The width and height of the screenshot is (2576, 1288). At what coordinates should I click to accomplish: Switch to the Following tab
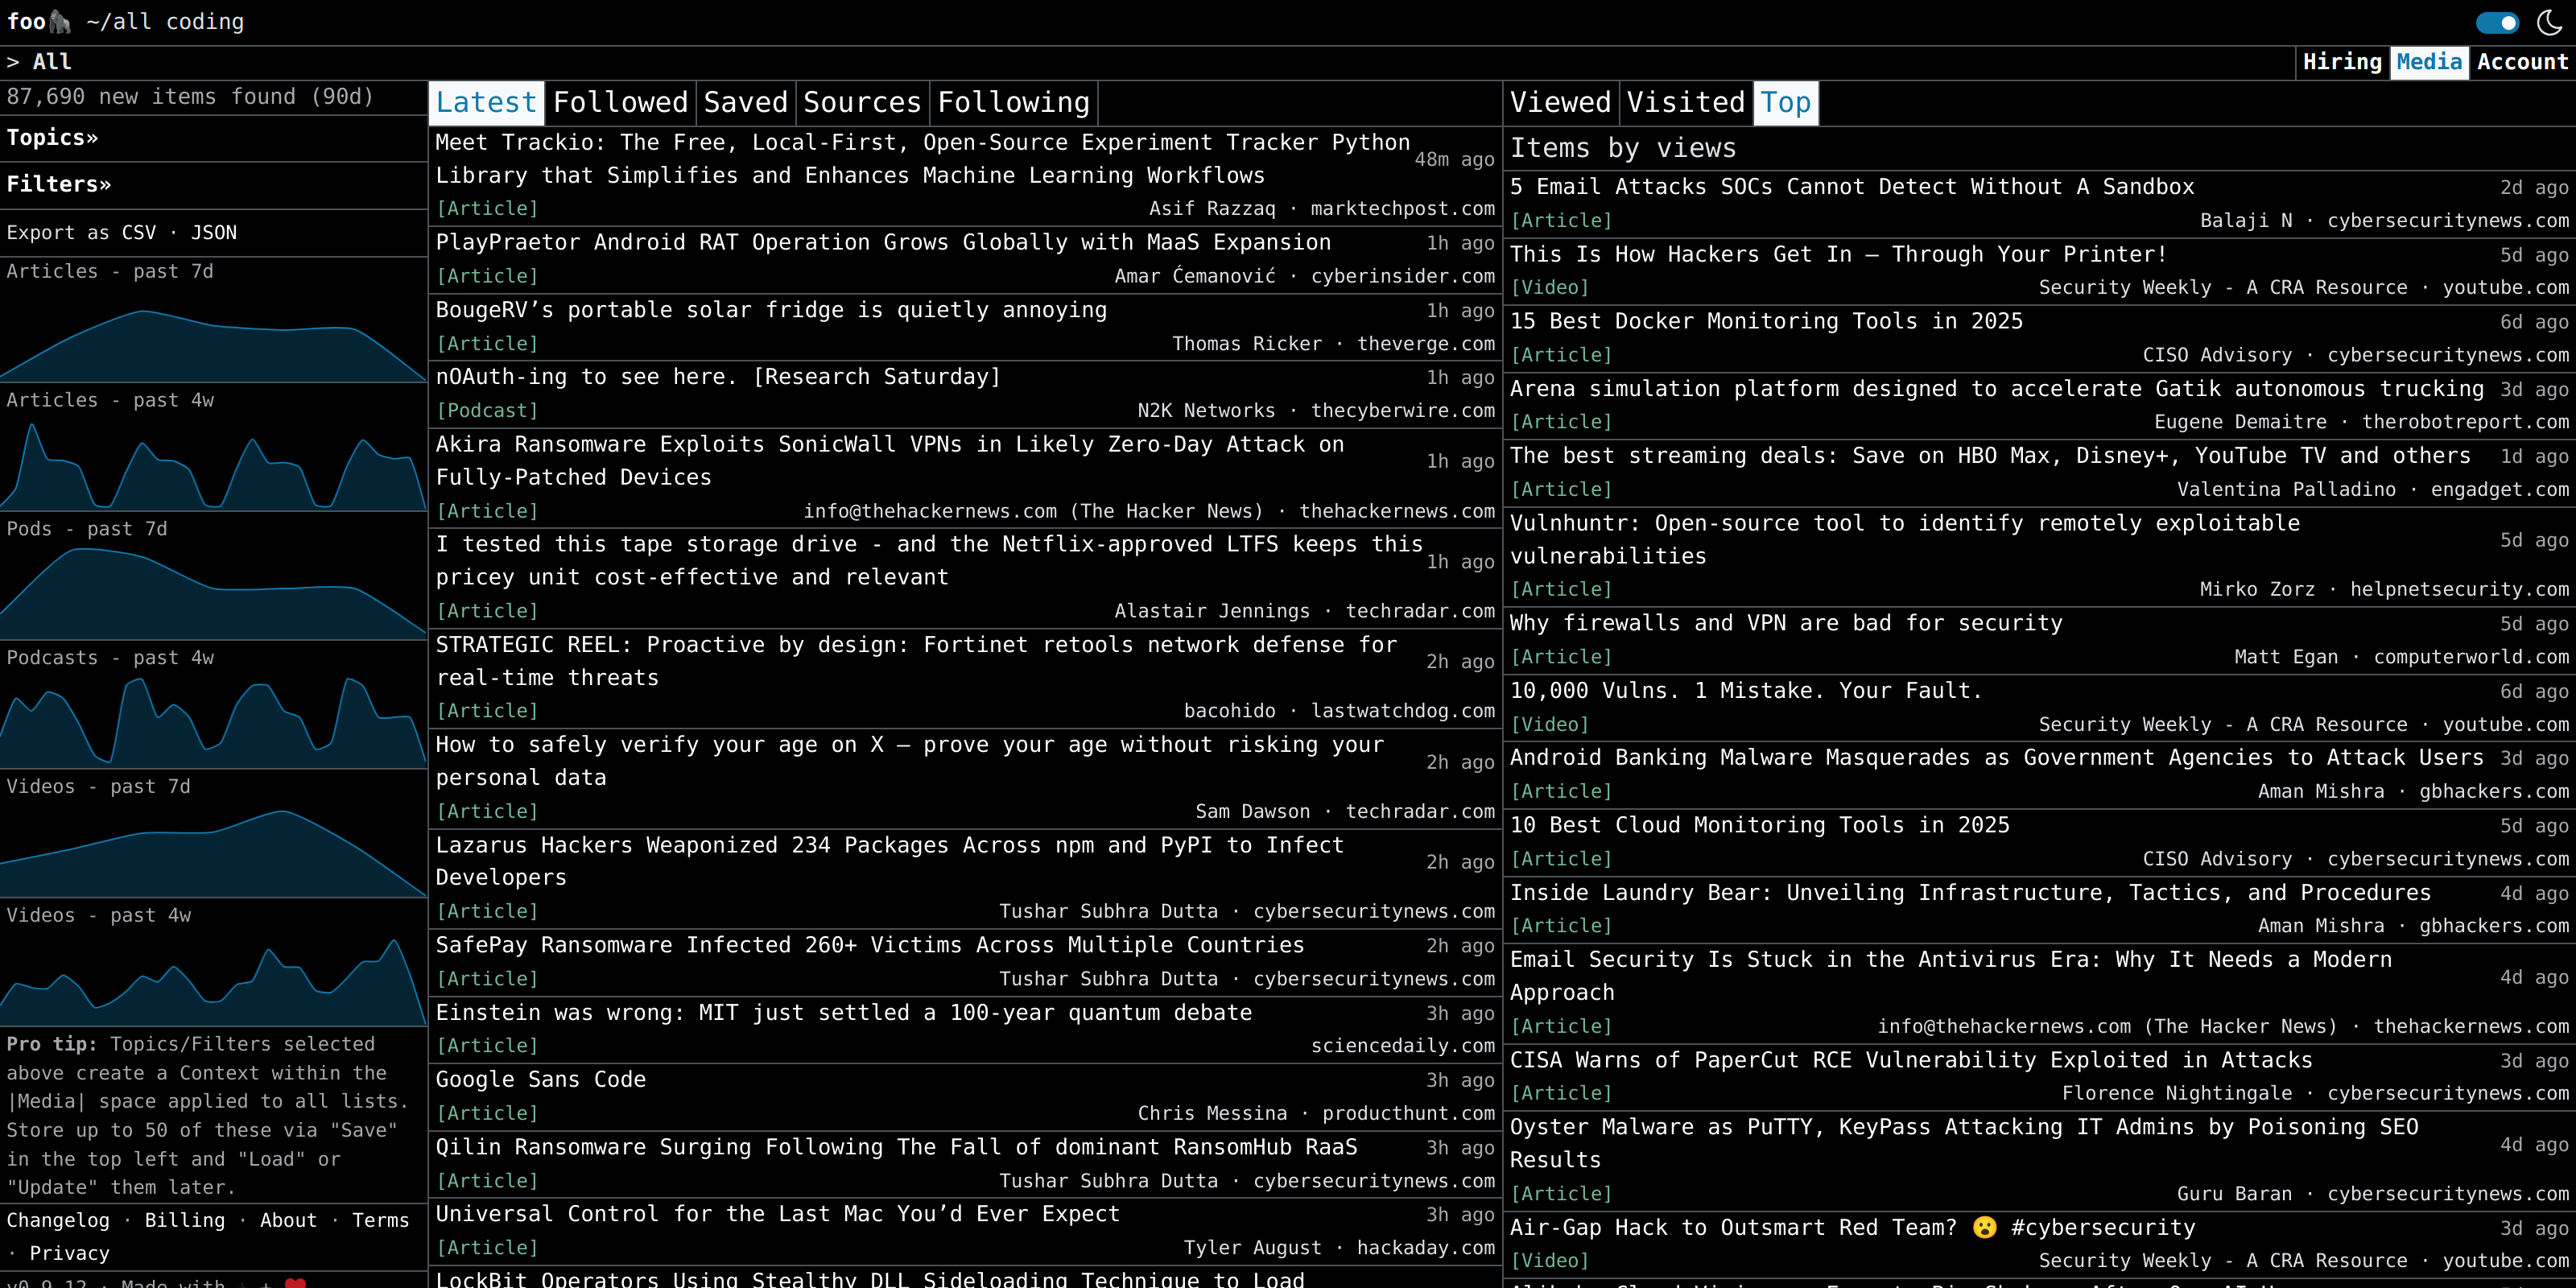coord(1013,102)
